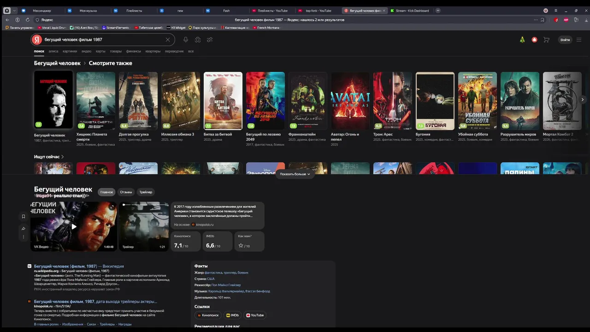
Task: Open the red notification bell icon
Action: point(534,40)
